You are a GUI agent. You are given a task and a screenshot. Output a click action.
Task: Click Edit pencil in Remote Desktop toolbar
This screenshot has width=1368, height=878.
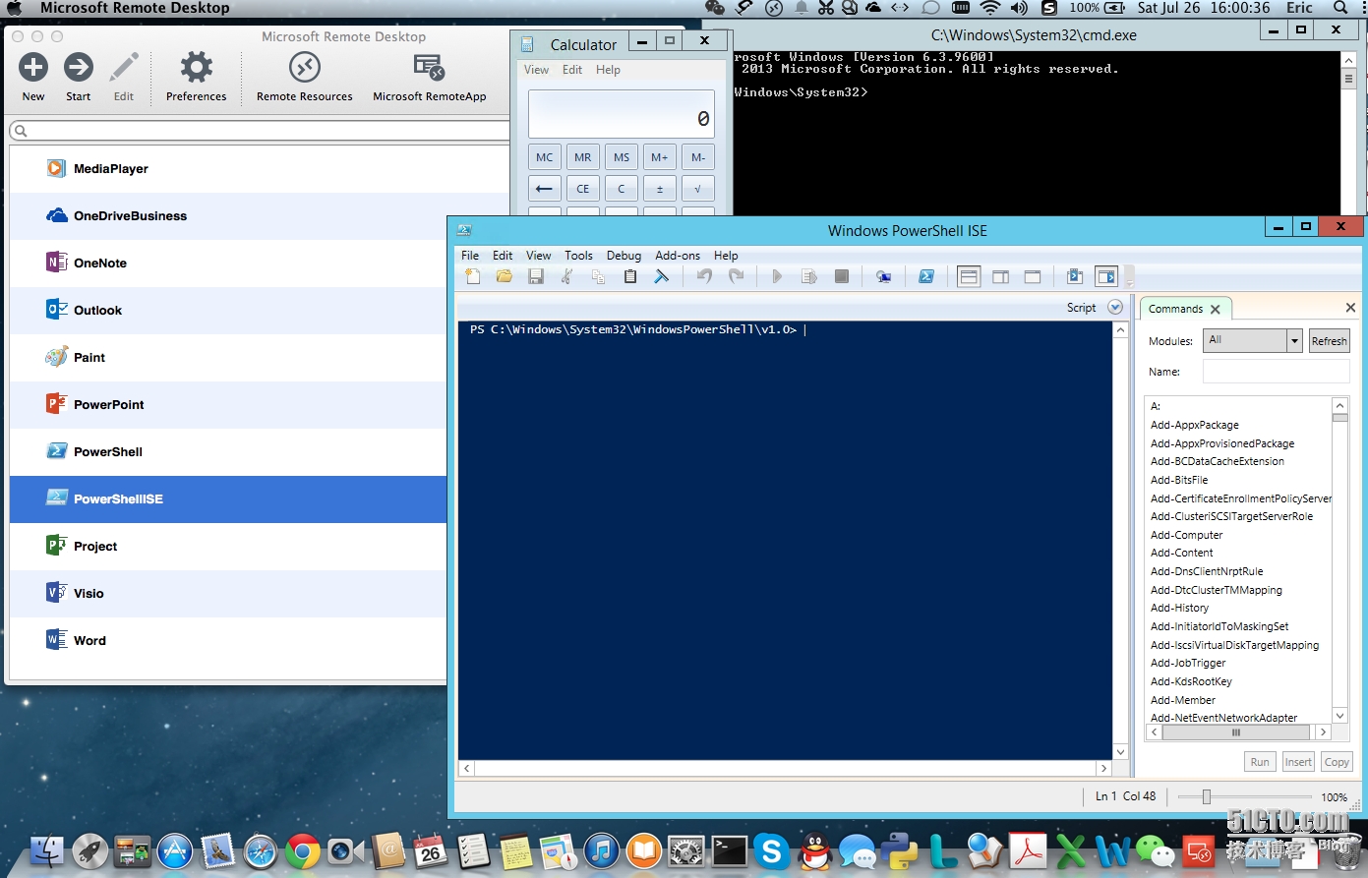coord(124,78)
